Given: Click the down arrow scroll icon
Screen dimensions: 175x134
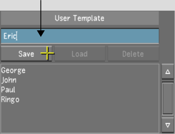Looking at the screenshot, I should pos(168,125).
